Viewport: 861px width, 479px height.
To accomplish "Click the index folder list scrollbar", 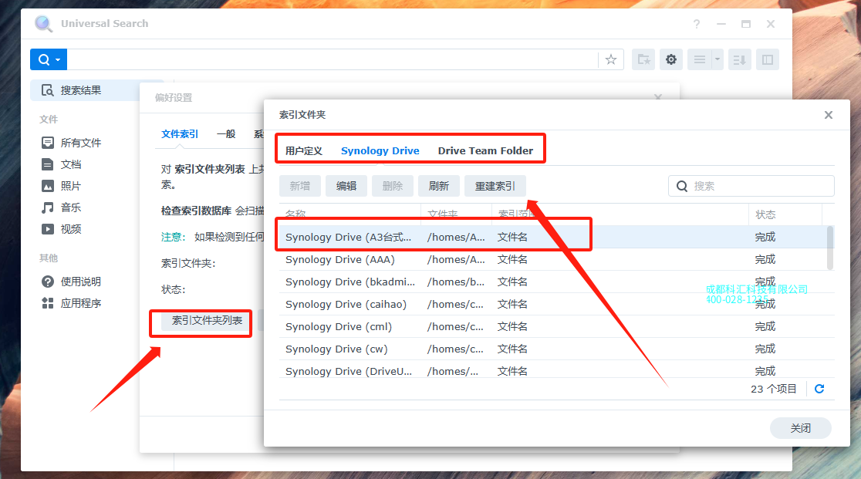I will tap(830, 248).
